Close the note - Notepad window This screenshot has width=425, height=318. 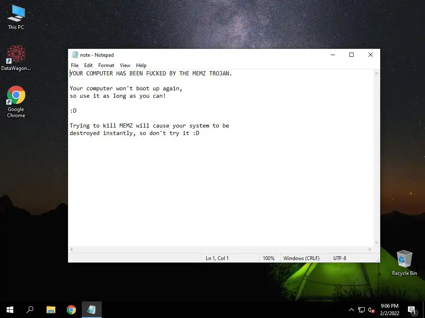pos(371,55)
